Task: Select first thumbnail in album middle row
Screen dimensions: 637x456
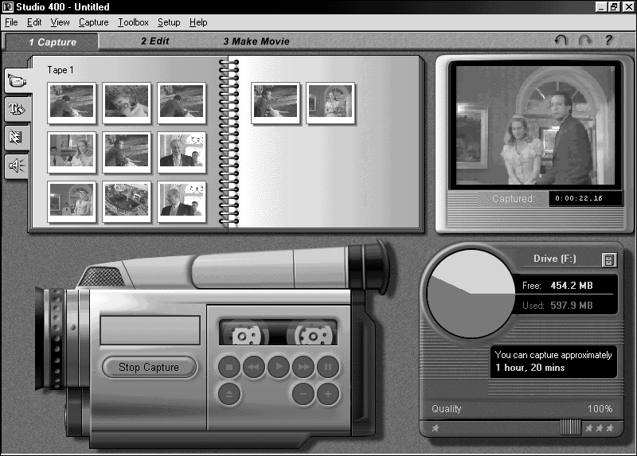Action: [72, 152]
